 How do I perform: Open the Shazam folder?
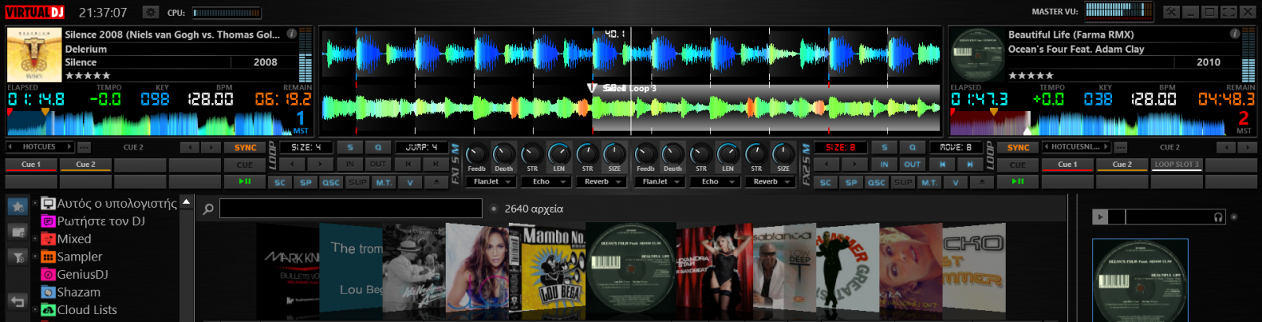(x=71, y=292)
